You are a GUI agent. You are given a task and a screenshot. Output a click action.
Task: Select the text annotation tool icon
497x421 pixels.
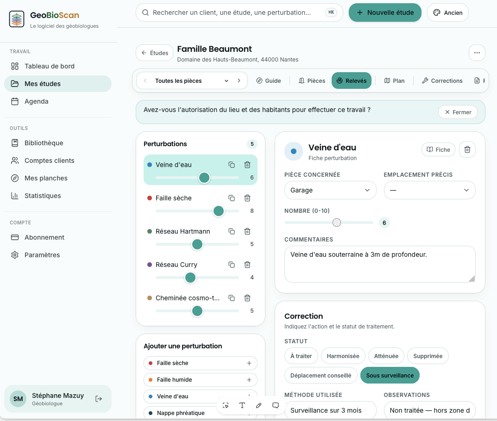click(242, 405)
